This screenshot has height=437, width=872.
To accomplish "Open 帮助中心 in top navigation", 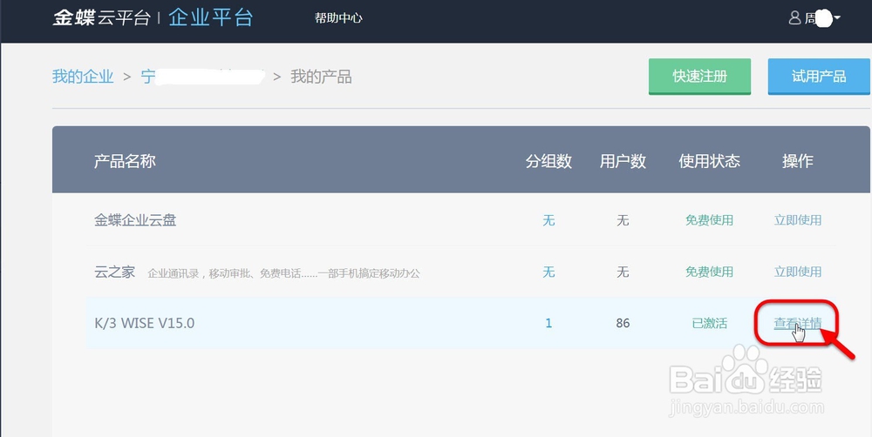I will pos(338,18).
